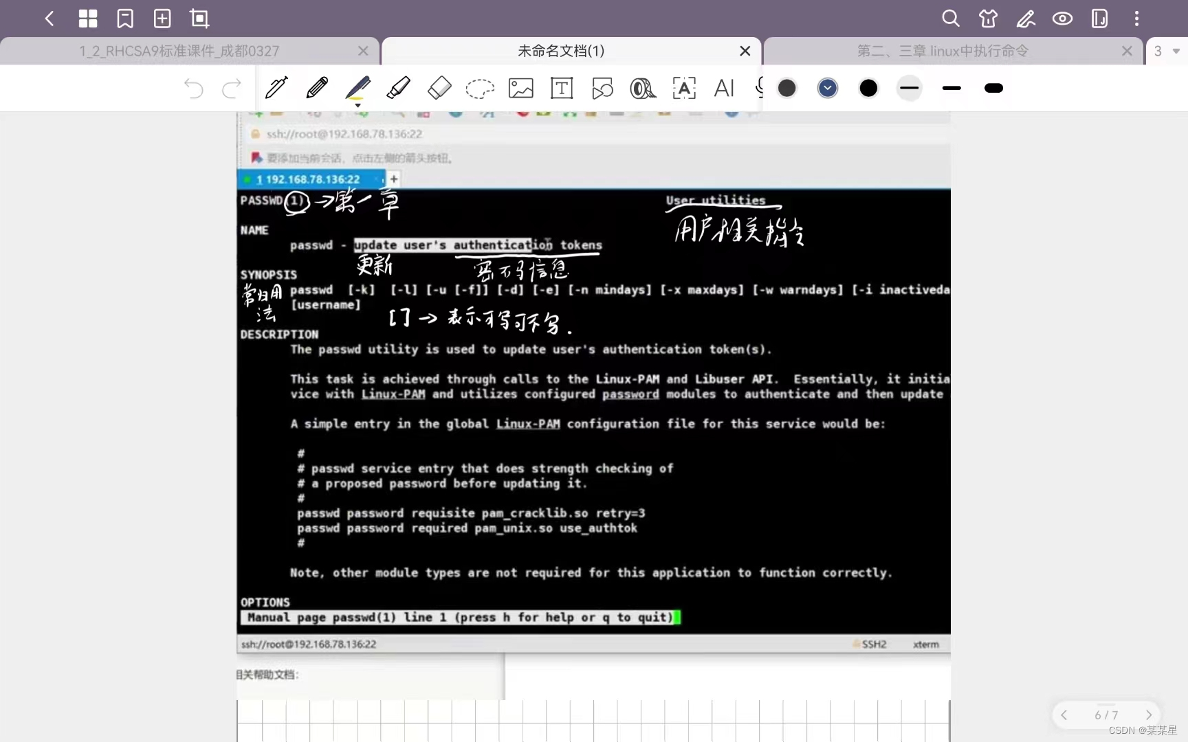Open the split-view notebook icon
This screenshot has width=1188, height=742.
(x=1099, y=19)
